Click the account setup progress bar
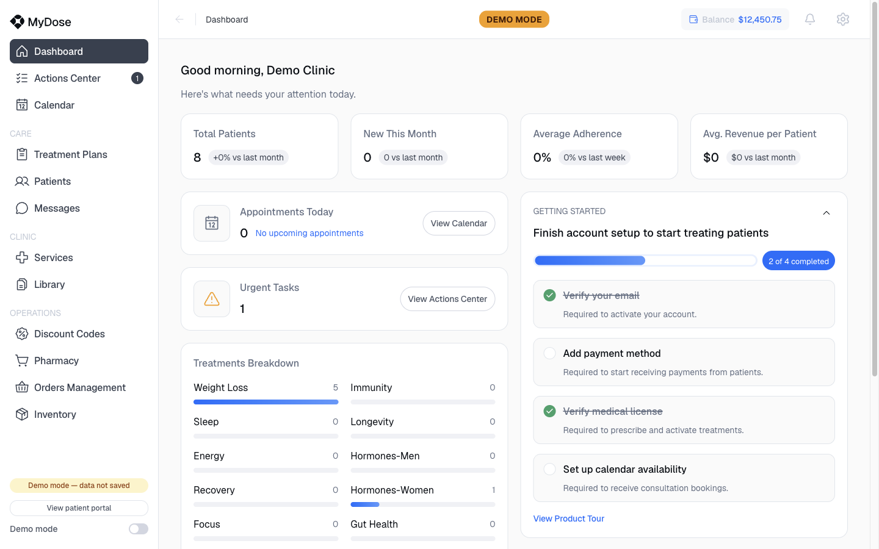Viewport: 879px width, 549px height. 645,261
